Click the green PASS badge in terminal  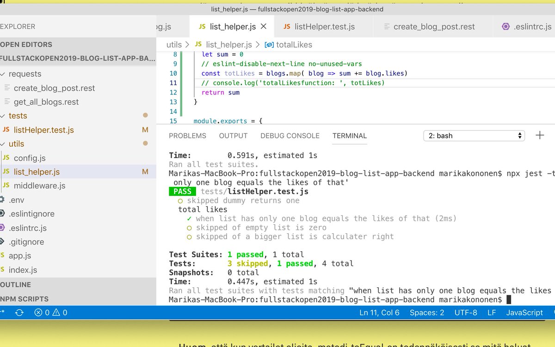tap(183, 192)
